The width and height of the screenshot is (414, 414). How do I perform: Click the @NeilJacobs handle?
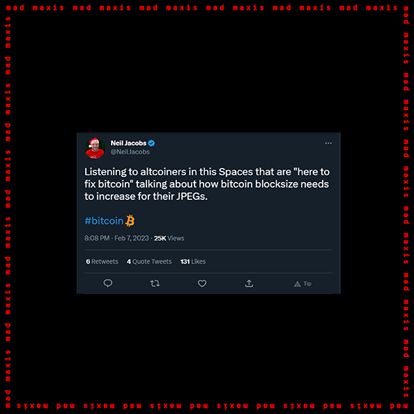[x=130, y=152]
